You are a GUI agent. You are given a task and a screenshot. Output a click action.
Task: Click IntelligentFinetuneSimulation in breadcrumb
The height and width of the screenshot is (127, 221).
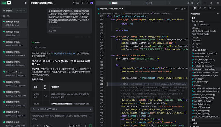(137, 13)
